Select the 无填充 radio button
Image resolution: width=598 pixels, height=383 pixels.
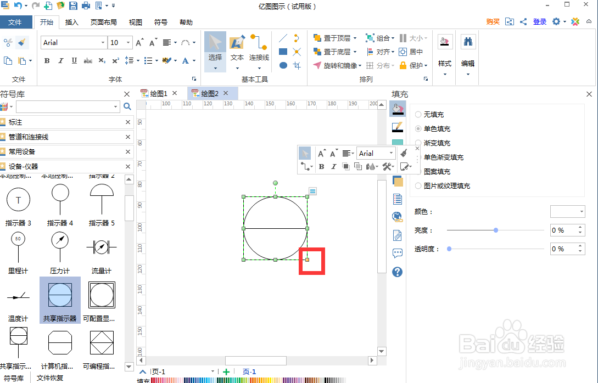(x=418, y=114)
